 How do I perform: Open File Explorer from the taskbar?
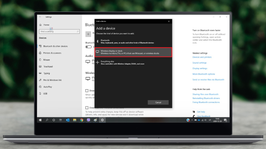[x=75, y=120]
